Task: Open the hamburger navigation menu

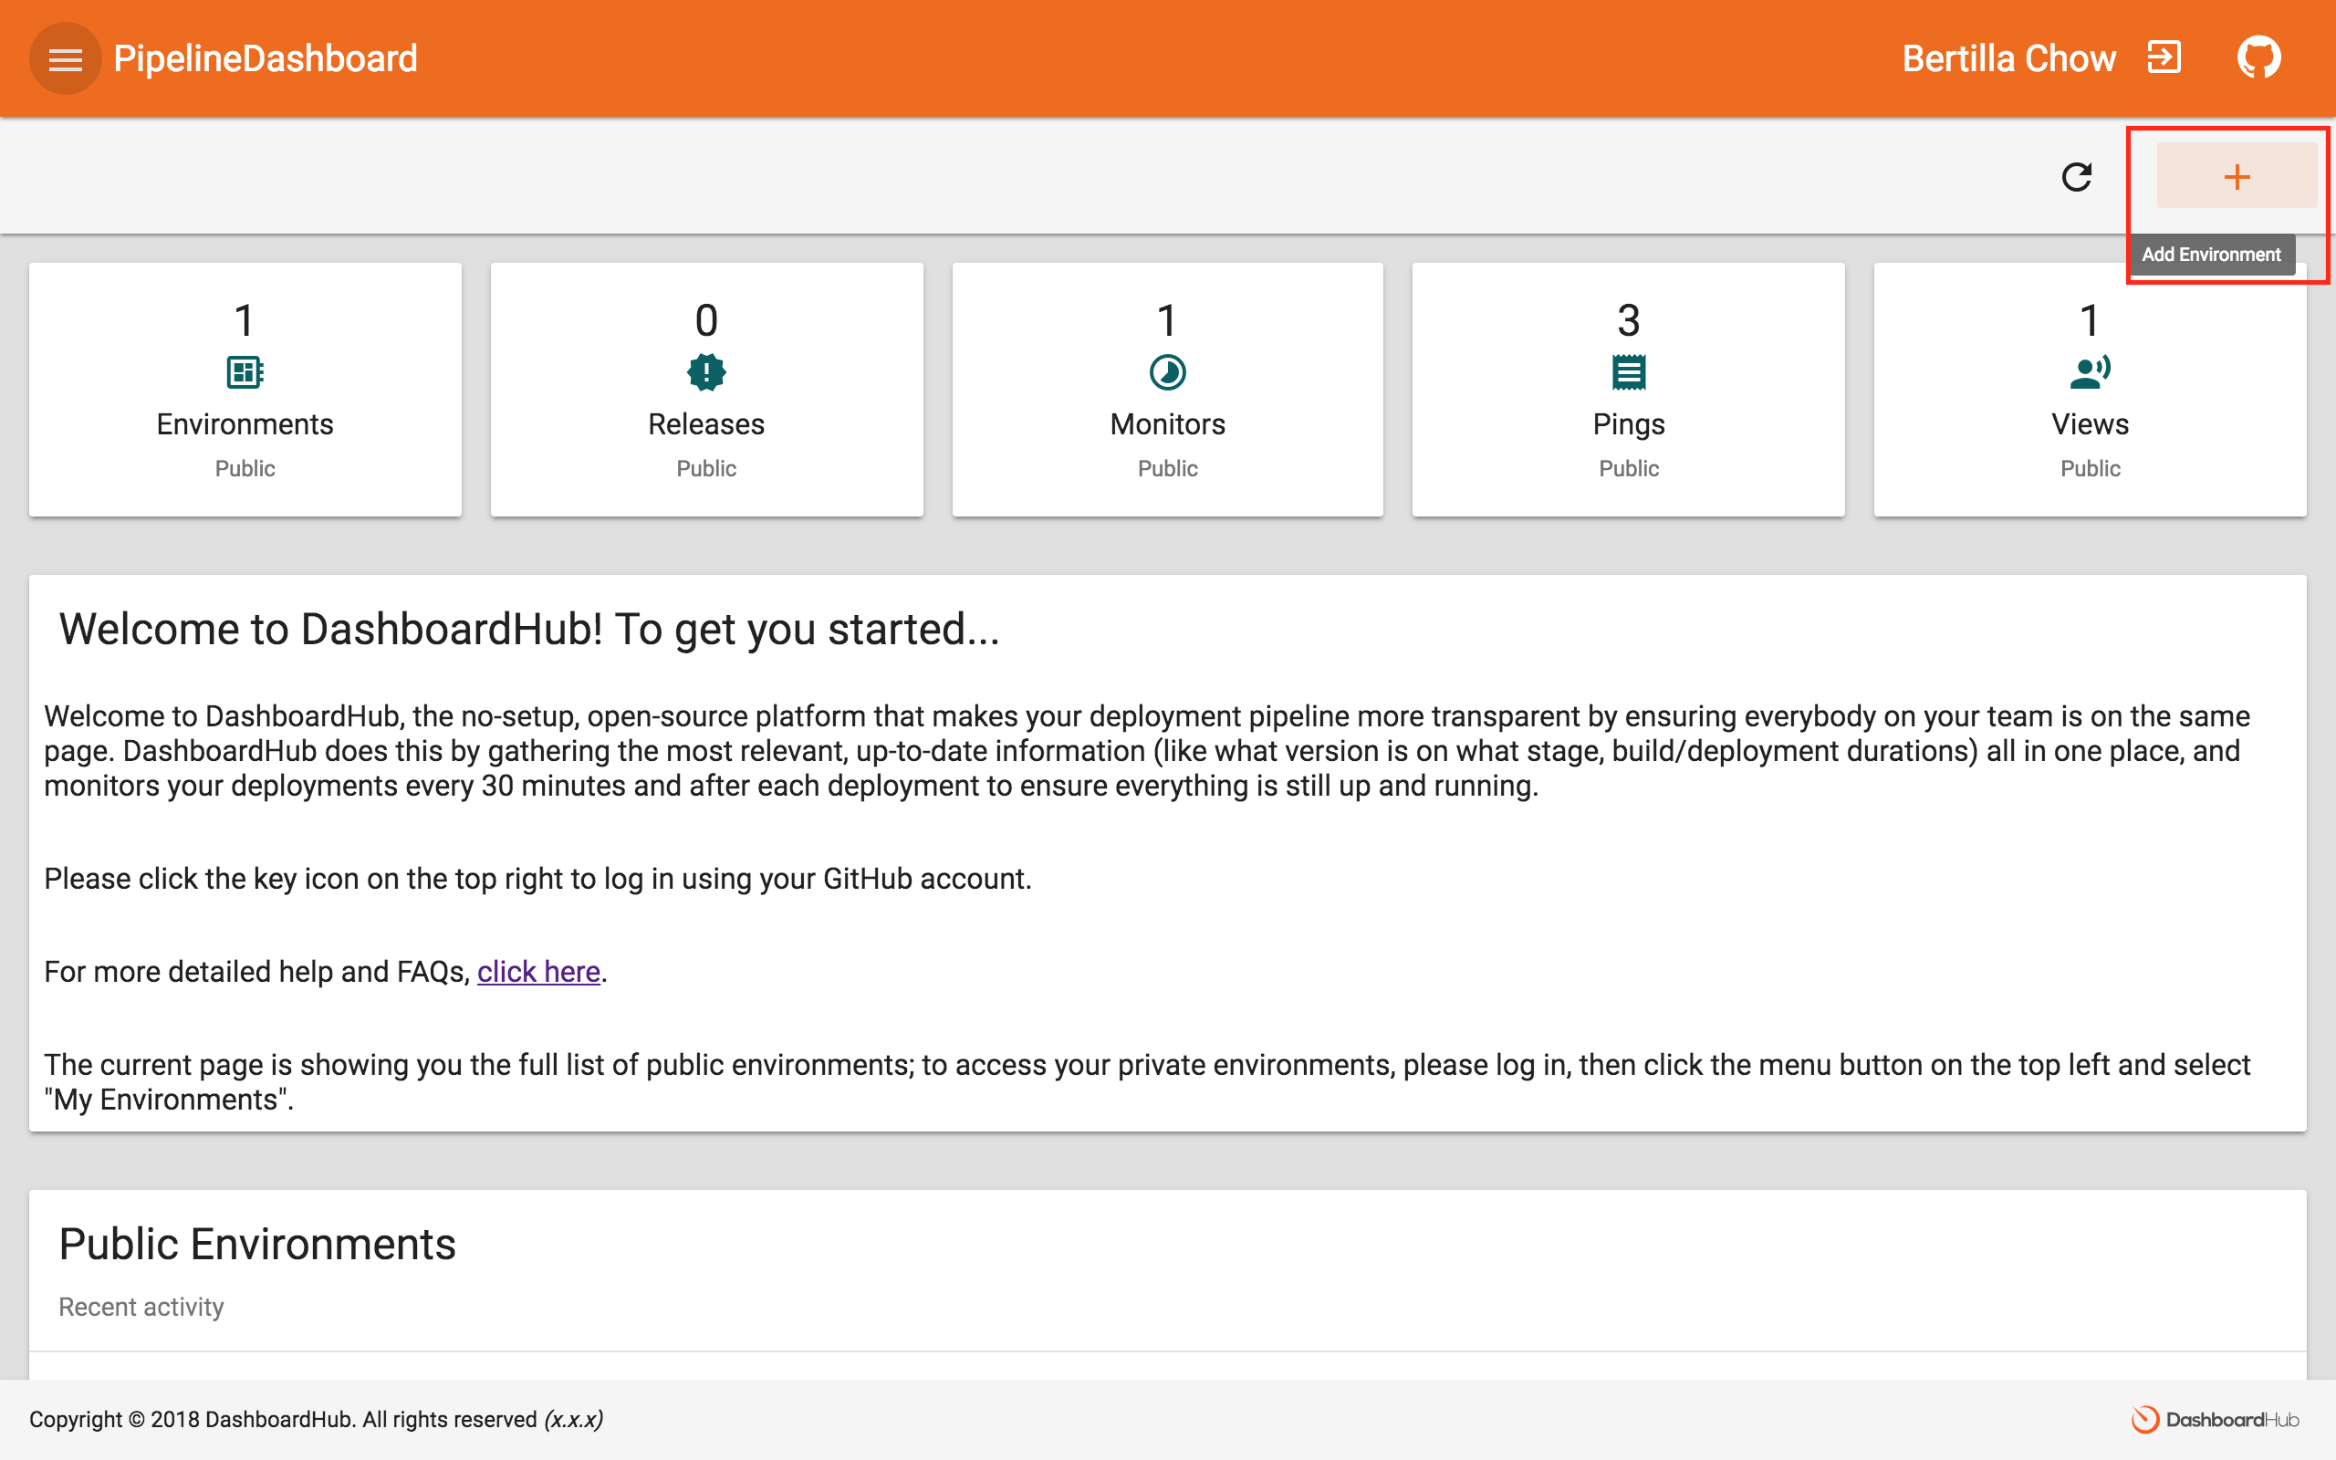Action: [65, 59]
